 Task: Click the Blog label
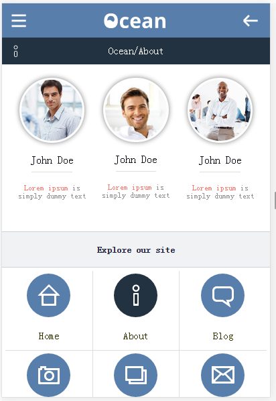coord(223,336)
